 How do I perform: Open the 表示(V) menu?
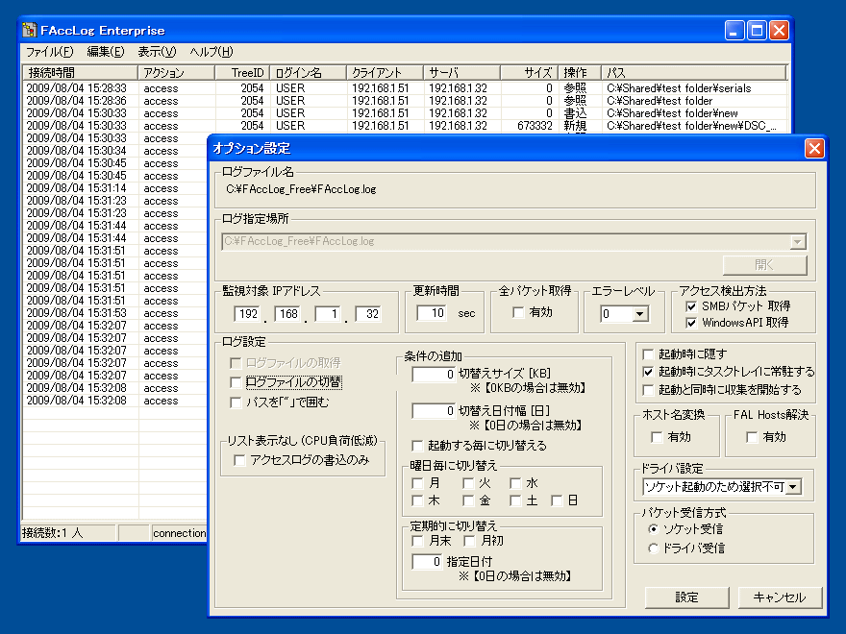pyautogui.click(x=157, y=52)
